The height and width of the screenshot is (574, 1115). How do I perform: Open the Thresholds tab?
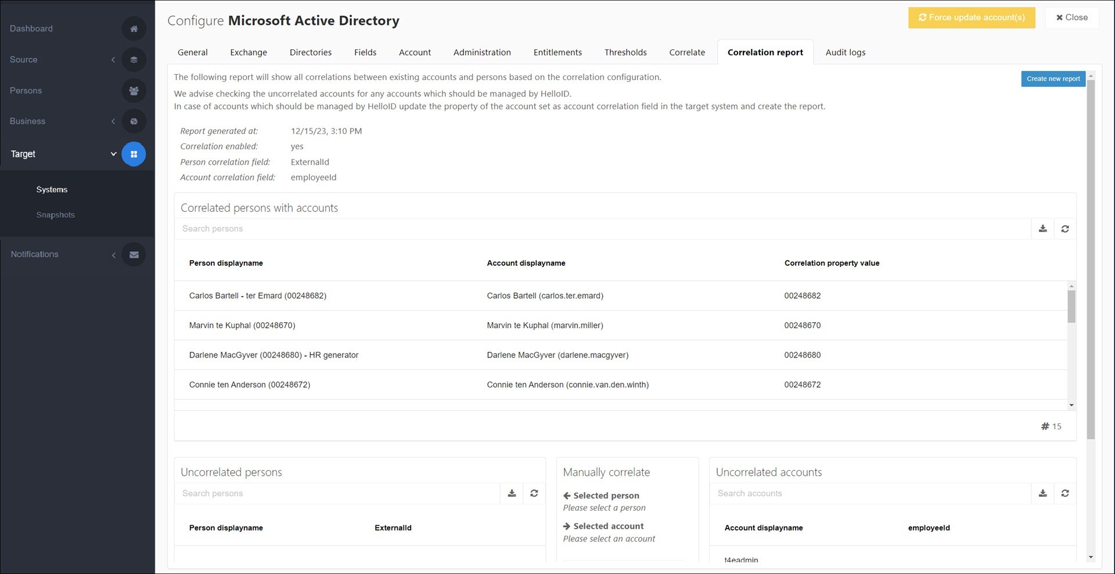[x=625, y=52]
